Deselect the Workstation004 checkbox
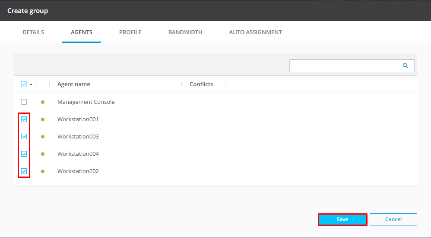 point(24,154)
